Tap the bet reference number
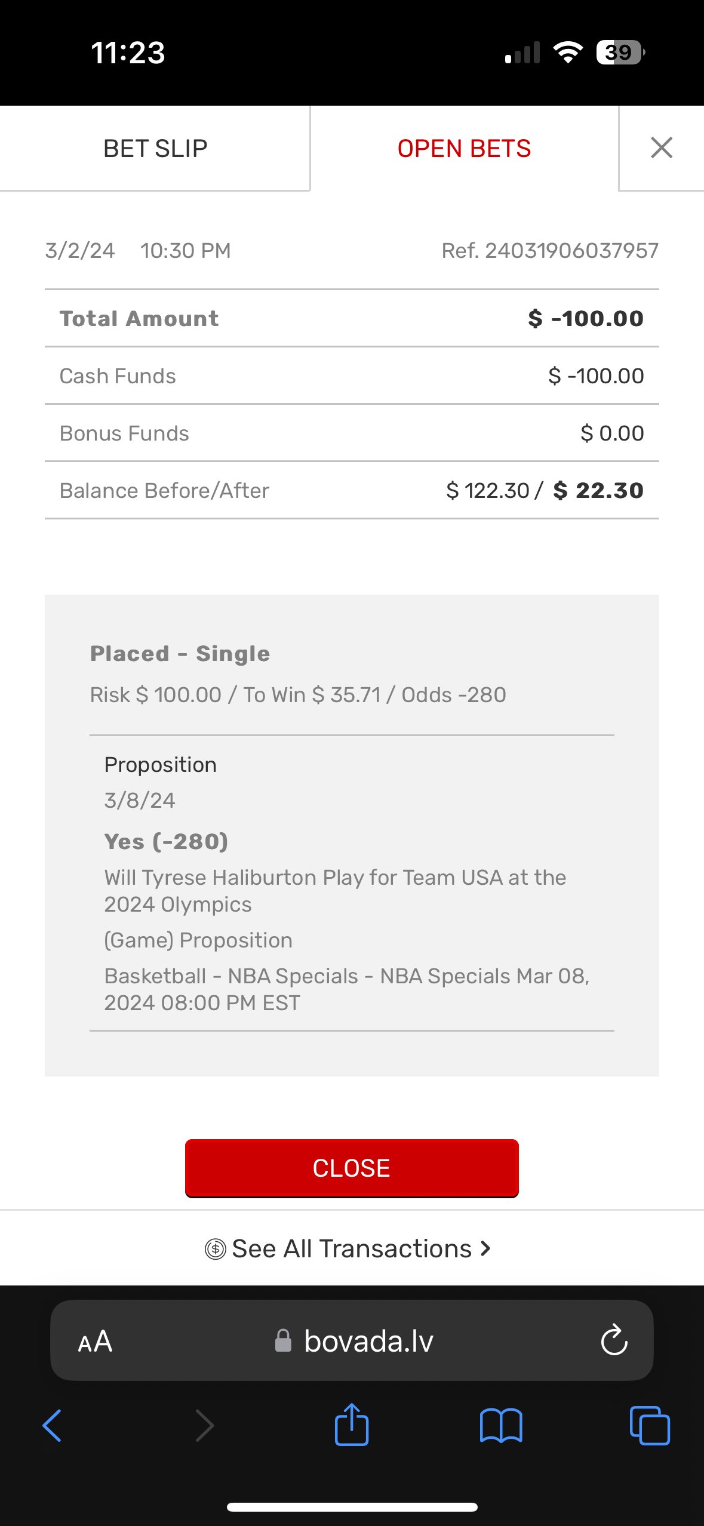 [x=550, y=251]
